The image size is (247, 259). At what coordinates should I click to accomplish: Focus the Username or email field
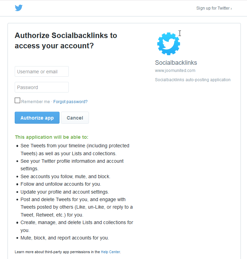[x=42, y=72]
